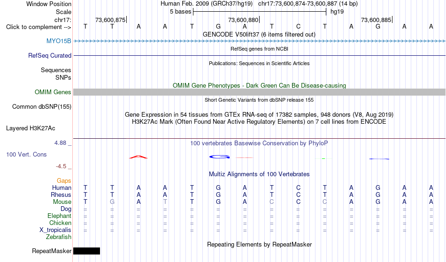
Task: Click the 'Human Feb. 2009 (GRCh37/hg19)' assembly text
Action: click(207, 4)
